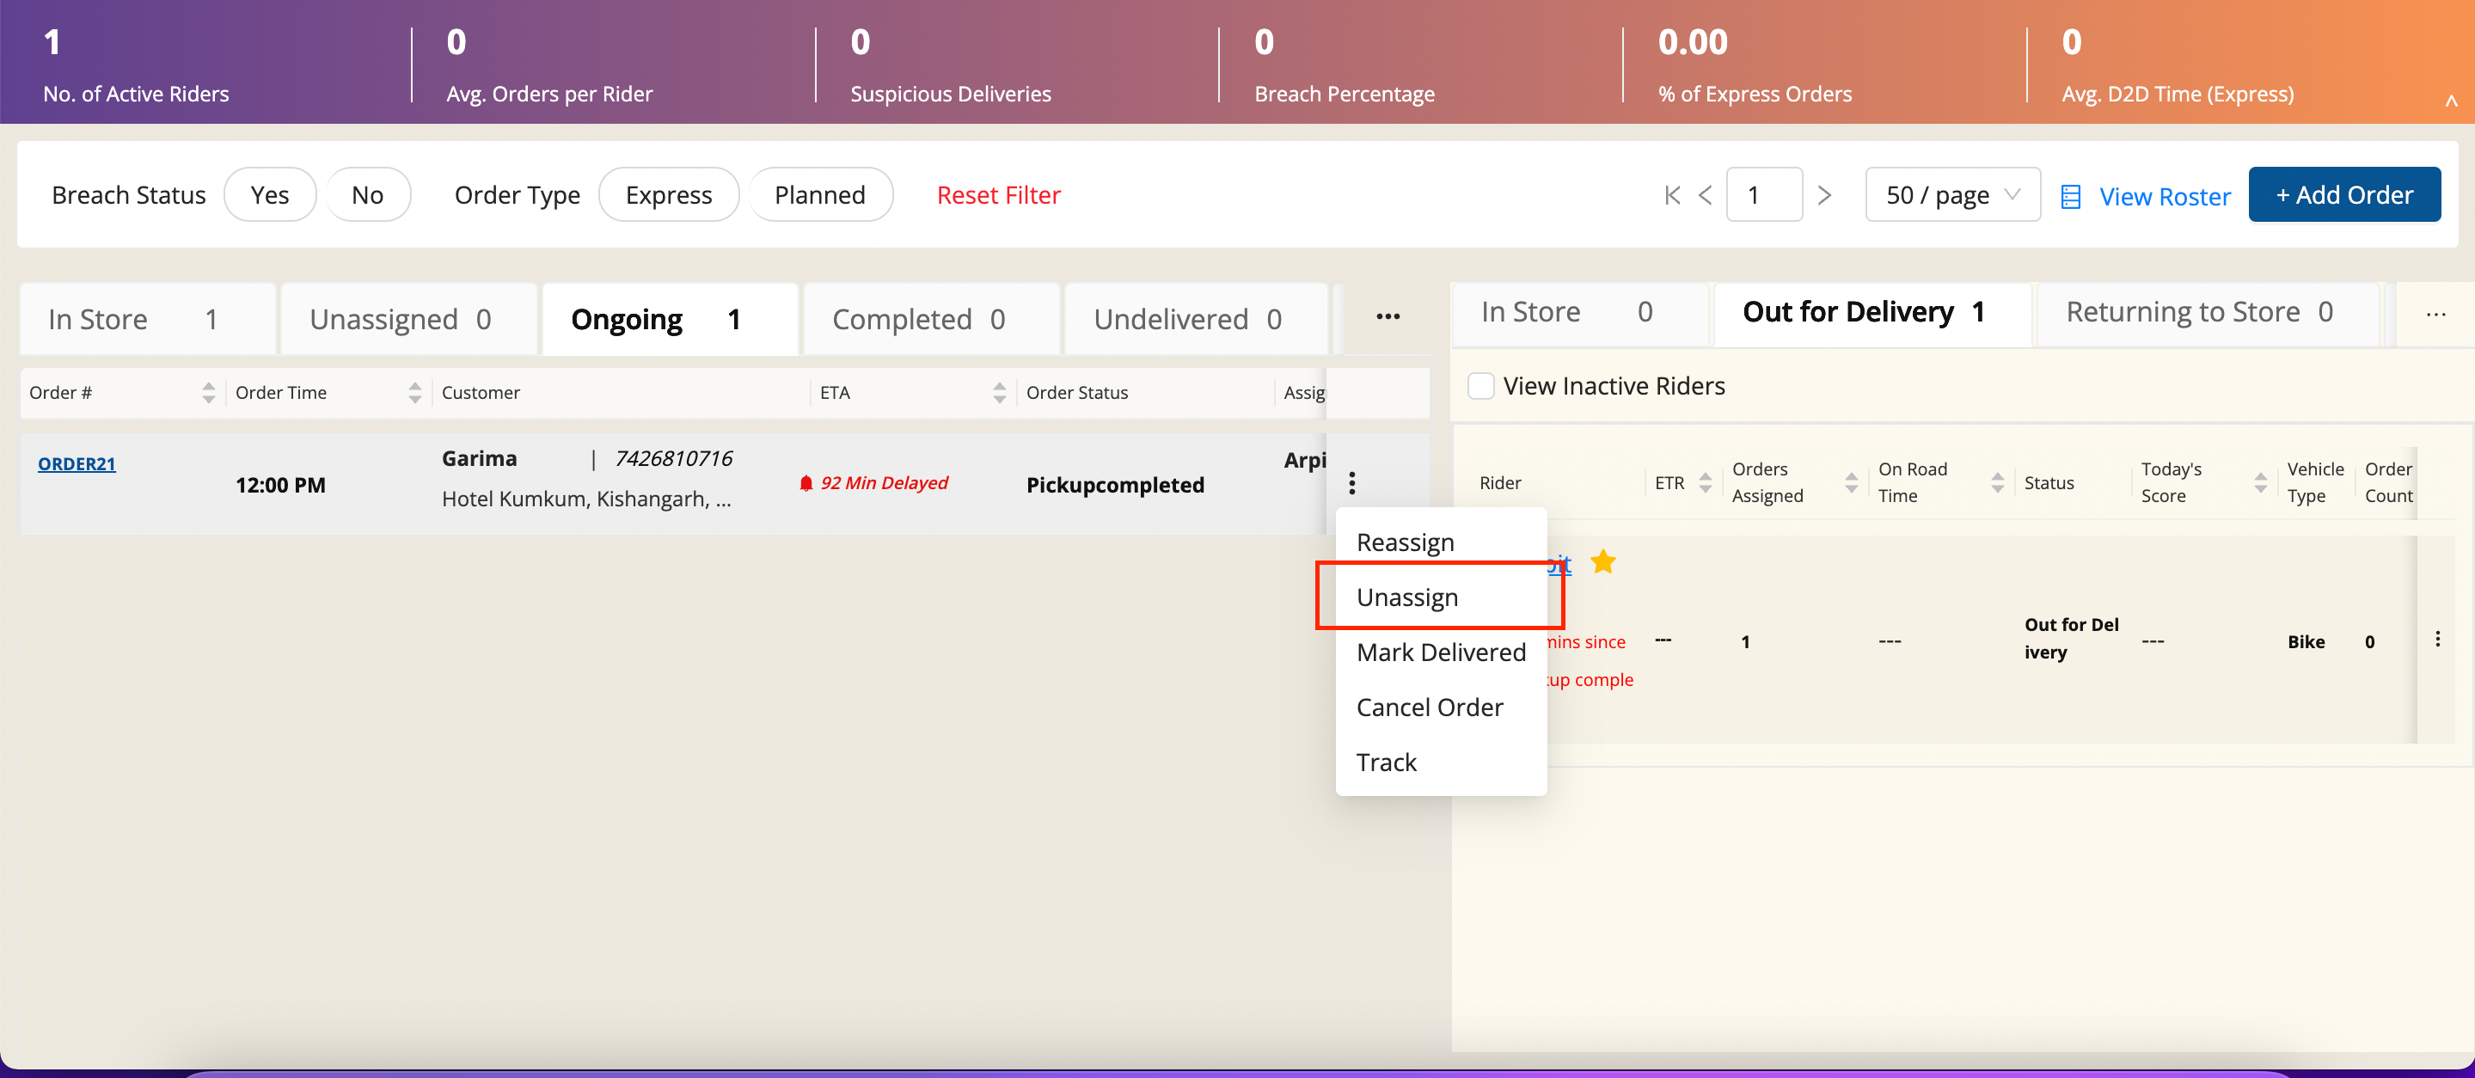Click the + Add Order button
The height and width of the screenshot is (1078, 2475).
[x=2343, y=195]
